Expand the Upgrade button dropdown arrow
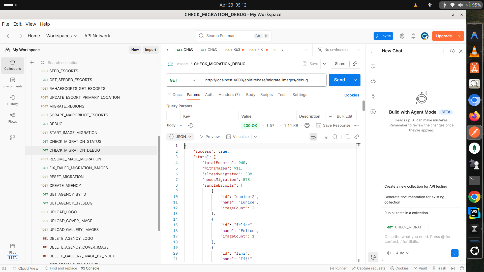Viewport: 484px width, 272px height. (460, 36)
